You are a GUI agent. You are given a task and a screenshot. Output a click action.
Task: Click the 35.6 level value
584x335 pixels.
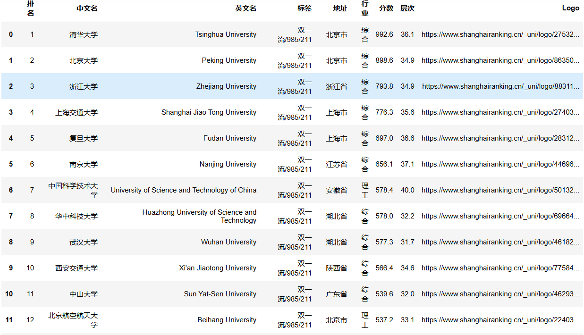pos(407,112)
